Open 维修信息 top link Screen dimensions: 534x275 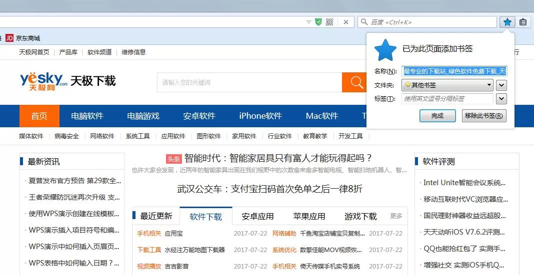tap(134, 52)
